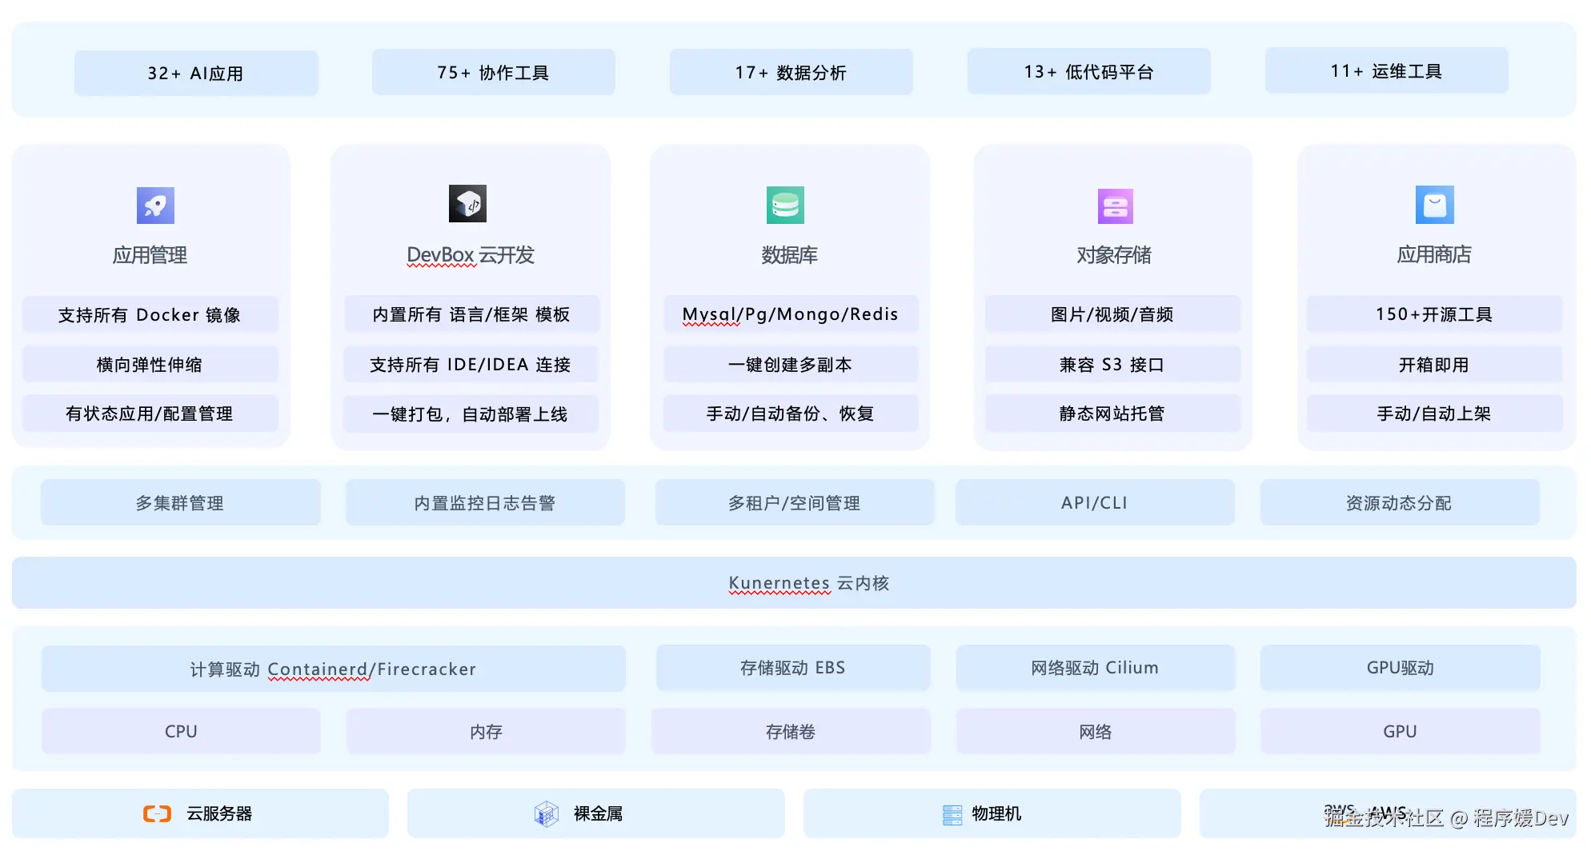Image resolution: width=1591 pixels, height=851 pixels.
Task: Click the physical machine server icon
Action: [952, 814]
